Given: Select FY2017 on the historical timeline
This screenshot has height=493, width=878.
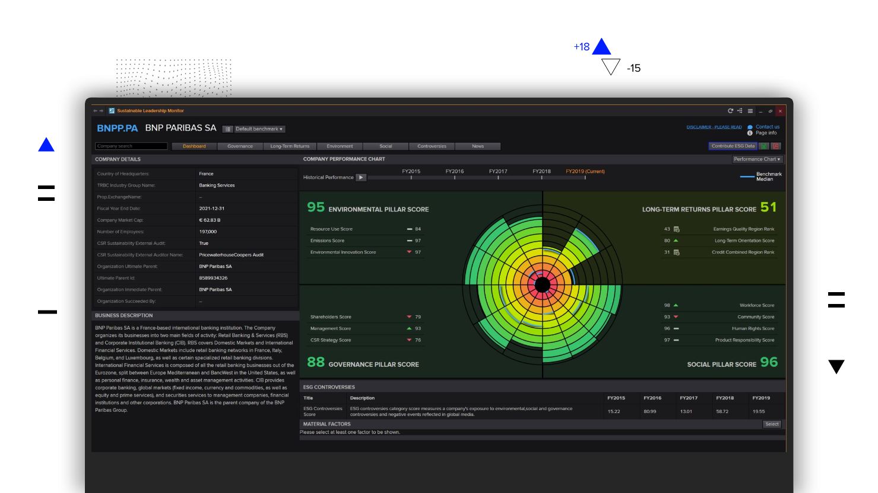Looking at the screenshot, I should [498, 172].
